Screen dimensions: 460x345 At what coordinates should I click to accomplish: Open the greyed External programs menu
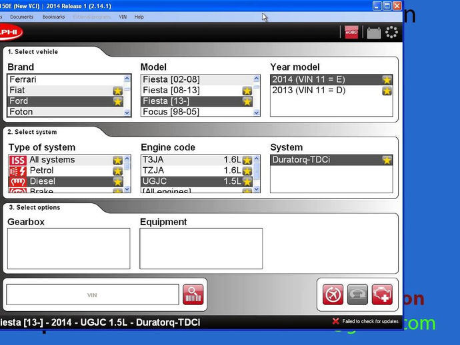click(x=92, y=17)
